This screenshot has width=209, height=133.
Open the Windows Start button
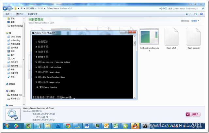[x=7, y=126]
